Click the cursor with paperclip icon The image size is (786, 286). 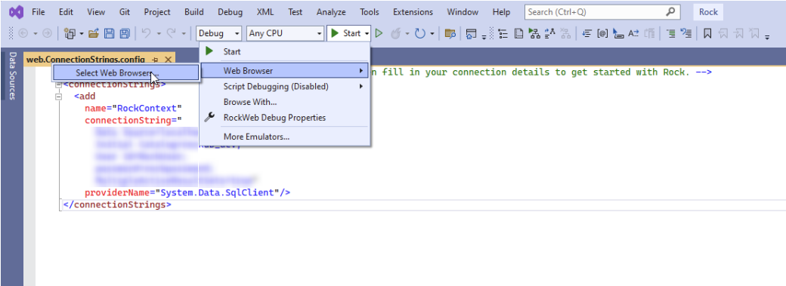[x=618, y=33]
